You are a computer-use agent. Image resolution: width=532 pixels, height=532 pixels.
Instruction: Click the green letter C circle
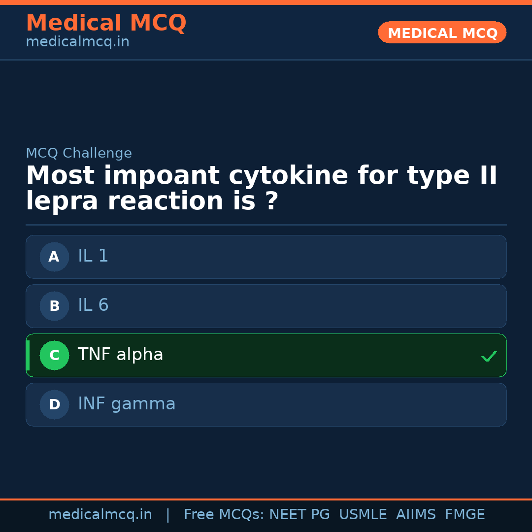[54, 355]
